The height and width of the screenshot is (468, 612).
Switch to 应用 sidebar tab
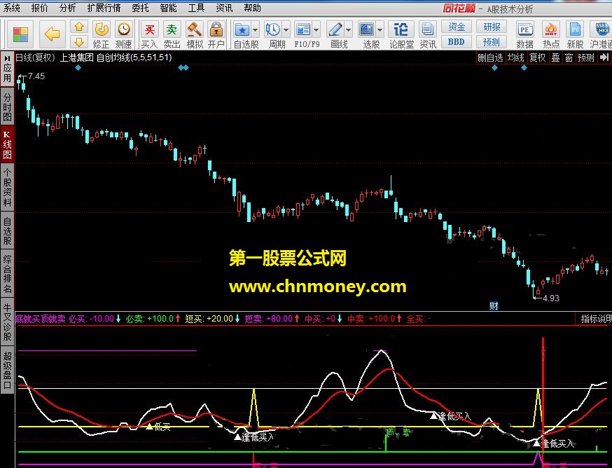click(x=7, y=69)
